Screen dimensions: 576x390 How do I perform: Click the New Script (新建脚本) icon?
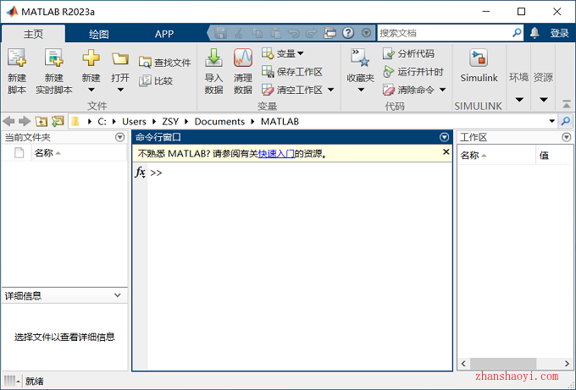(x=17, y=58)
